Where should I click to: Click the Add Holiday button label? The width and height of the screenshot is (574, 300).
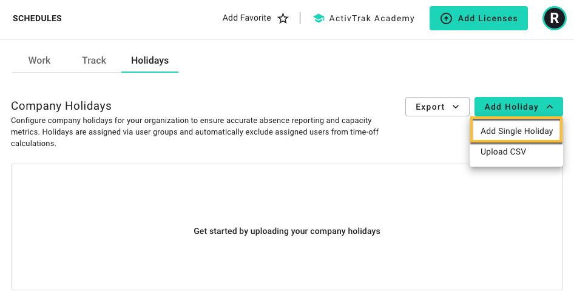(511, 107)
